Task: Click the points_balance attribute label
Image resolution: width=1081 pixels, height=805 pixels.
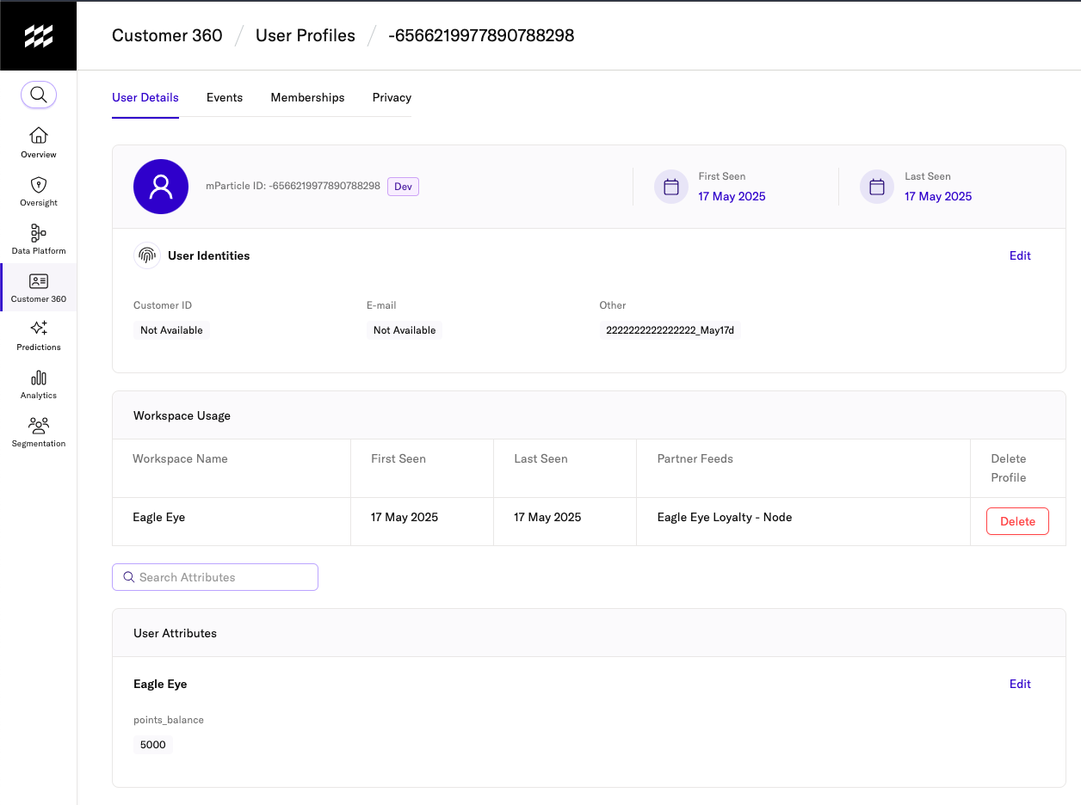Action: coord(169,720)
